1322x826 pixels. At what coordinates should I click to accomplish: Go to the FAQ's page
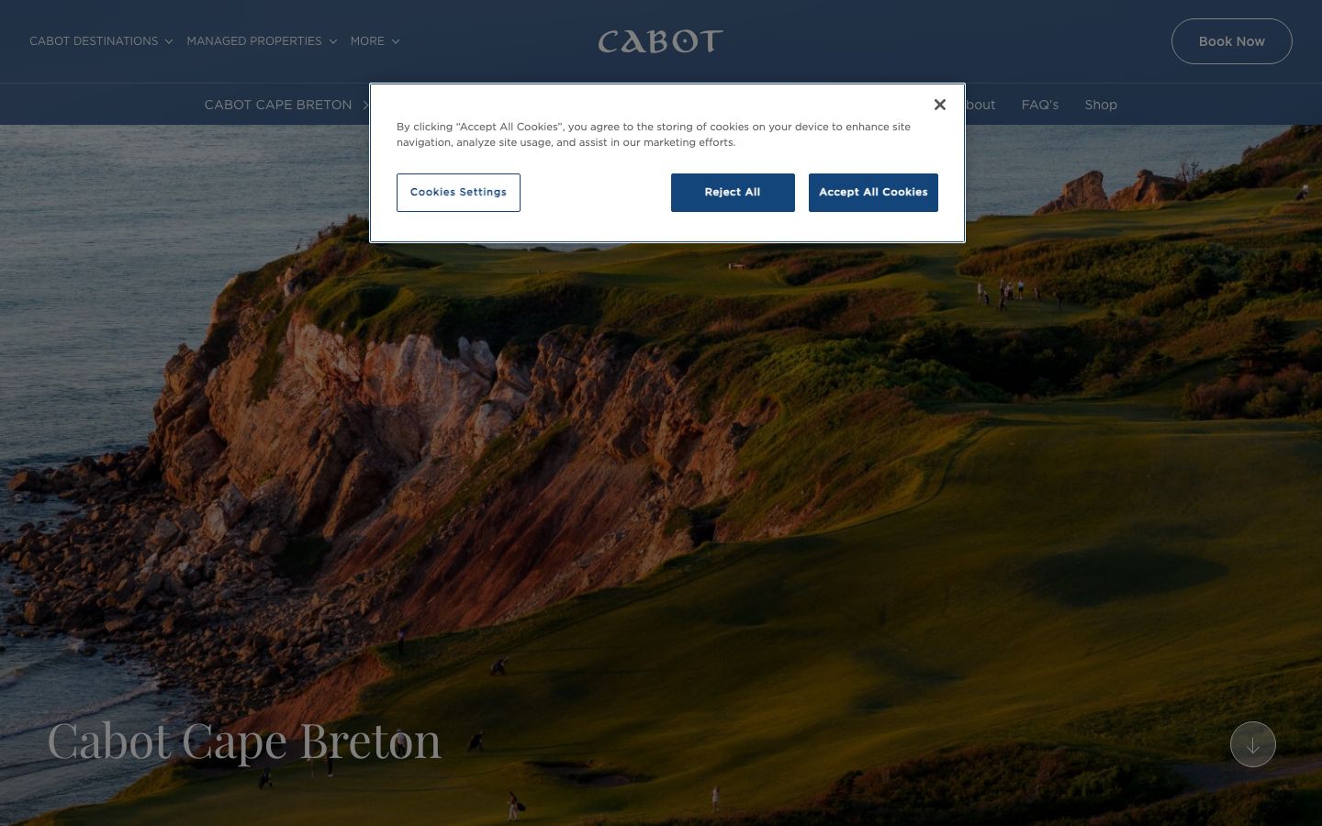(x=1040, y=105)
